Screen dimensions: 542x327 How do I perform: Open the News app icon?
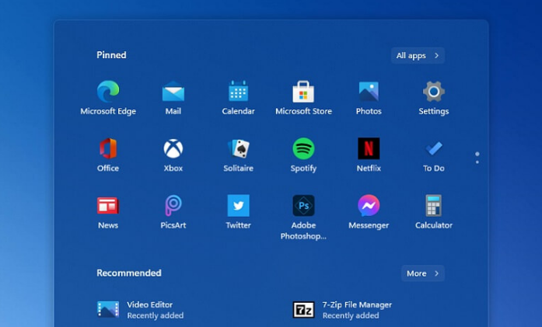108,206
